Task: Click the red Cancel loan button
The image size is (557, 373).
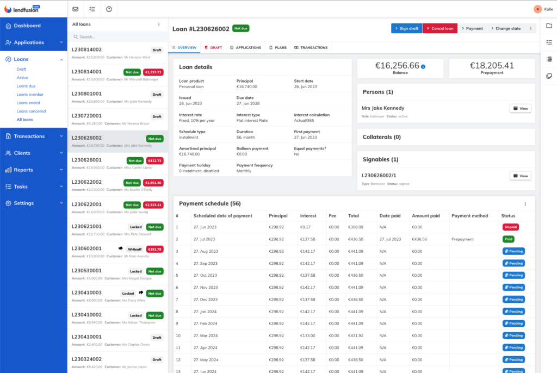Action: click(x=440, y=28)
